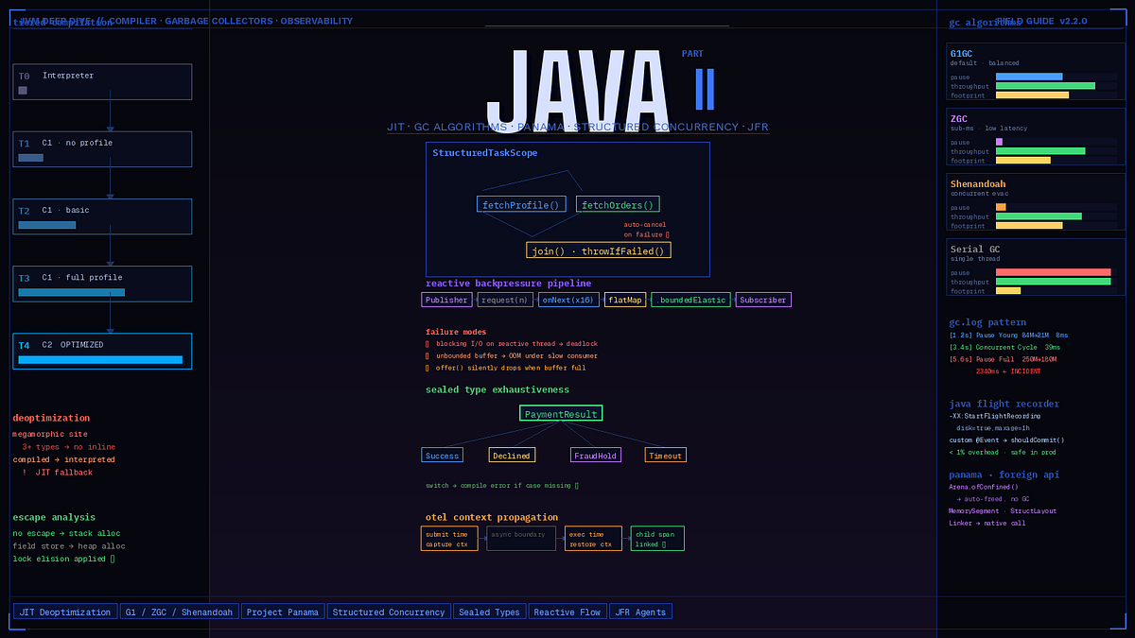Click the 'Linker → native call' line

coord(987,523)
